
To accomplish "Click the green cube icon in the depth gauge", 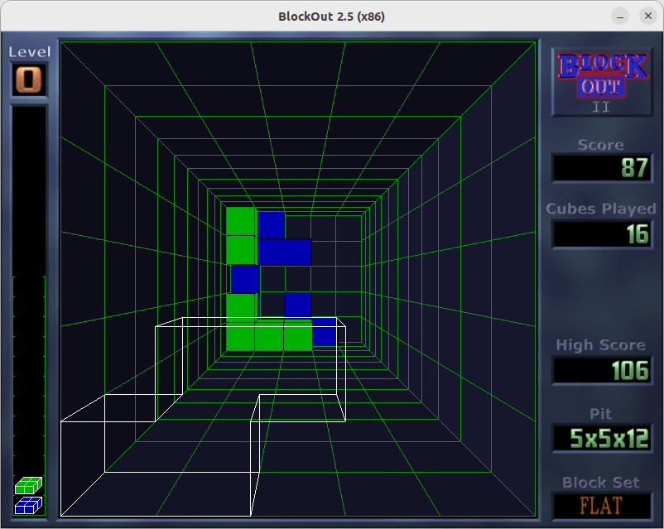I will (28, 486).
